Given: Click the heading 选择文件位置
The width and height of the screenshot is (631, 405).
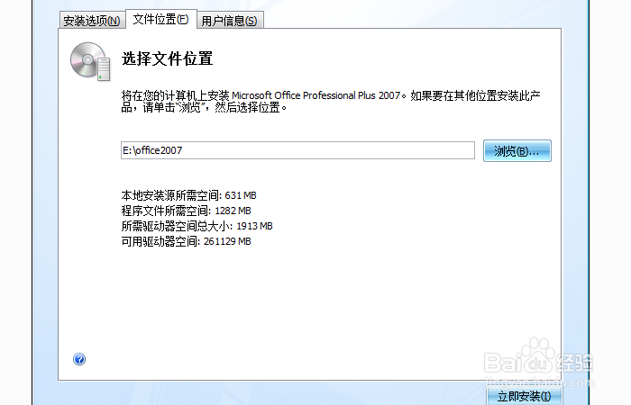Looking at the screenshot, I should click(167, 58).
